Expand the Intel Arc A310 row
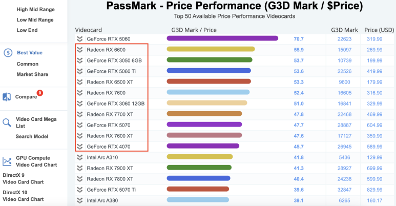This screenshot has height=206, width=396. 80,157
